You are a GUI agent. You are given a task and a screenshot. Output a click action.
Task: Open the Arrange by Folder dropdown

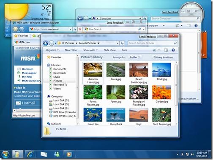135,57
